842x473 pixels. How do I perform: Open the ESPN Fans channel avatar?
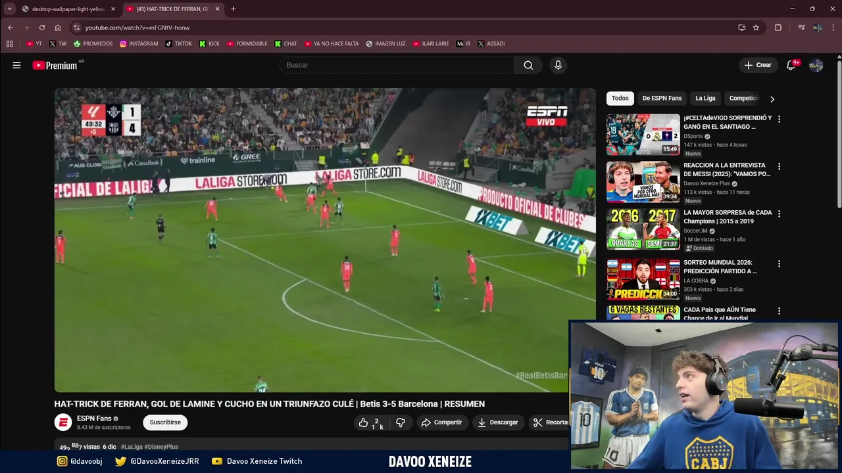[63, 422]
